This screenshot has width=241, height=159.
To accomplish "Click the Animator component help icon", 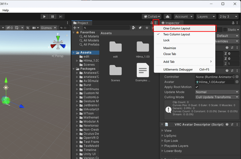I will pos(227,70).
